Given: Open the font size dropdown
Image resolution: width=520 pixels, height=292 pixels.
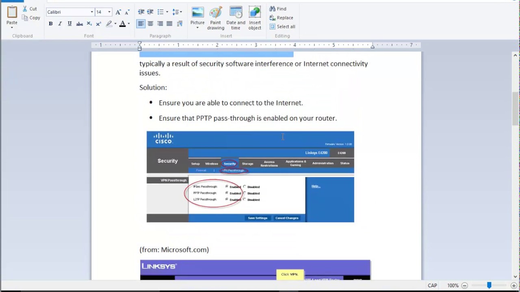Looking at the screenshot, I should point(109,12).
